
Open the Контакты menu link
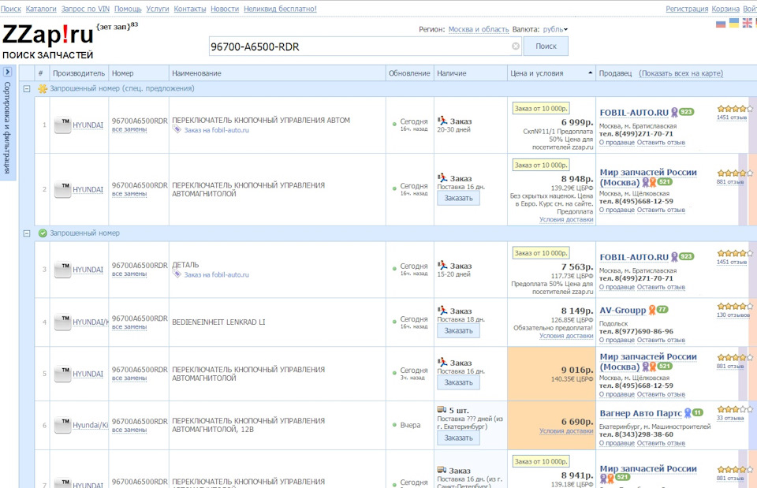[x=190, y=9]
